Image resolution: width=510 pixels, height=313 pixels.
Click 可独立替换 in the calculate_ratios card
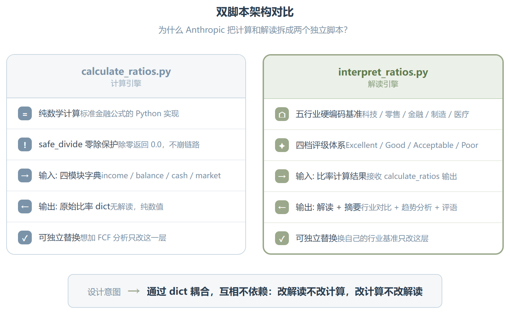point(59,238)
